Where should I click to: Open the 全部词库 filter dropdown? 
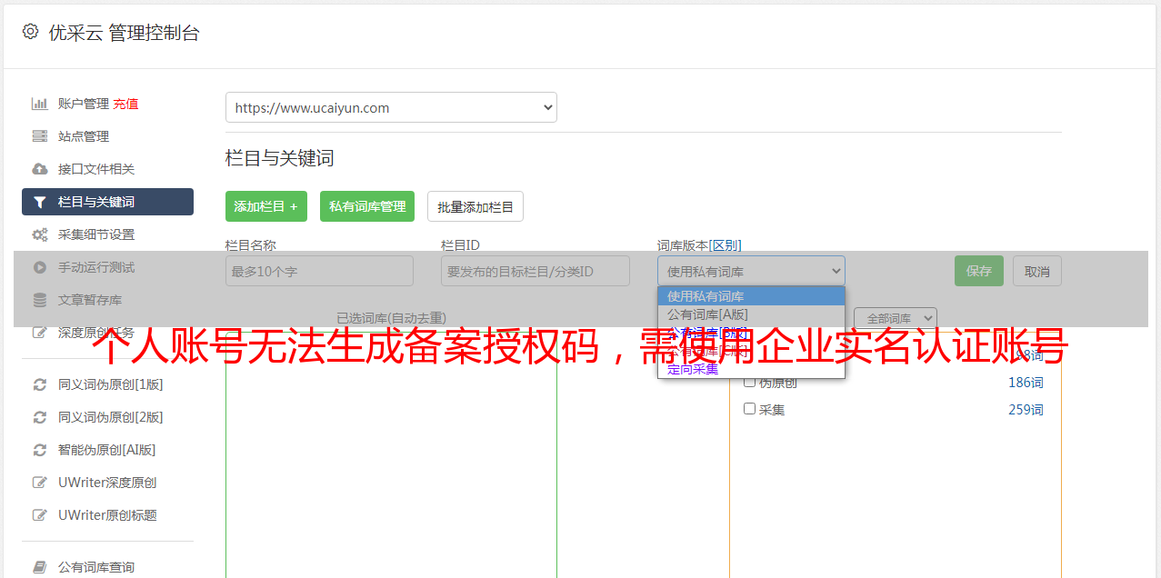[x=896, y=318]
